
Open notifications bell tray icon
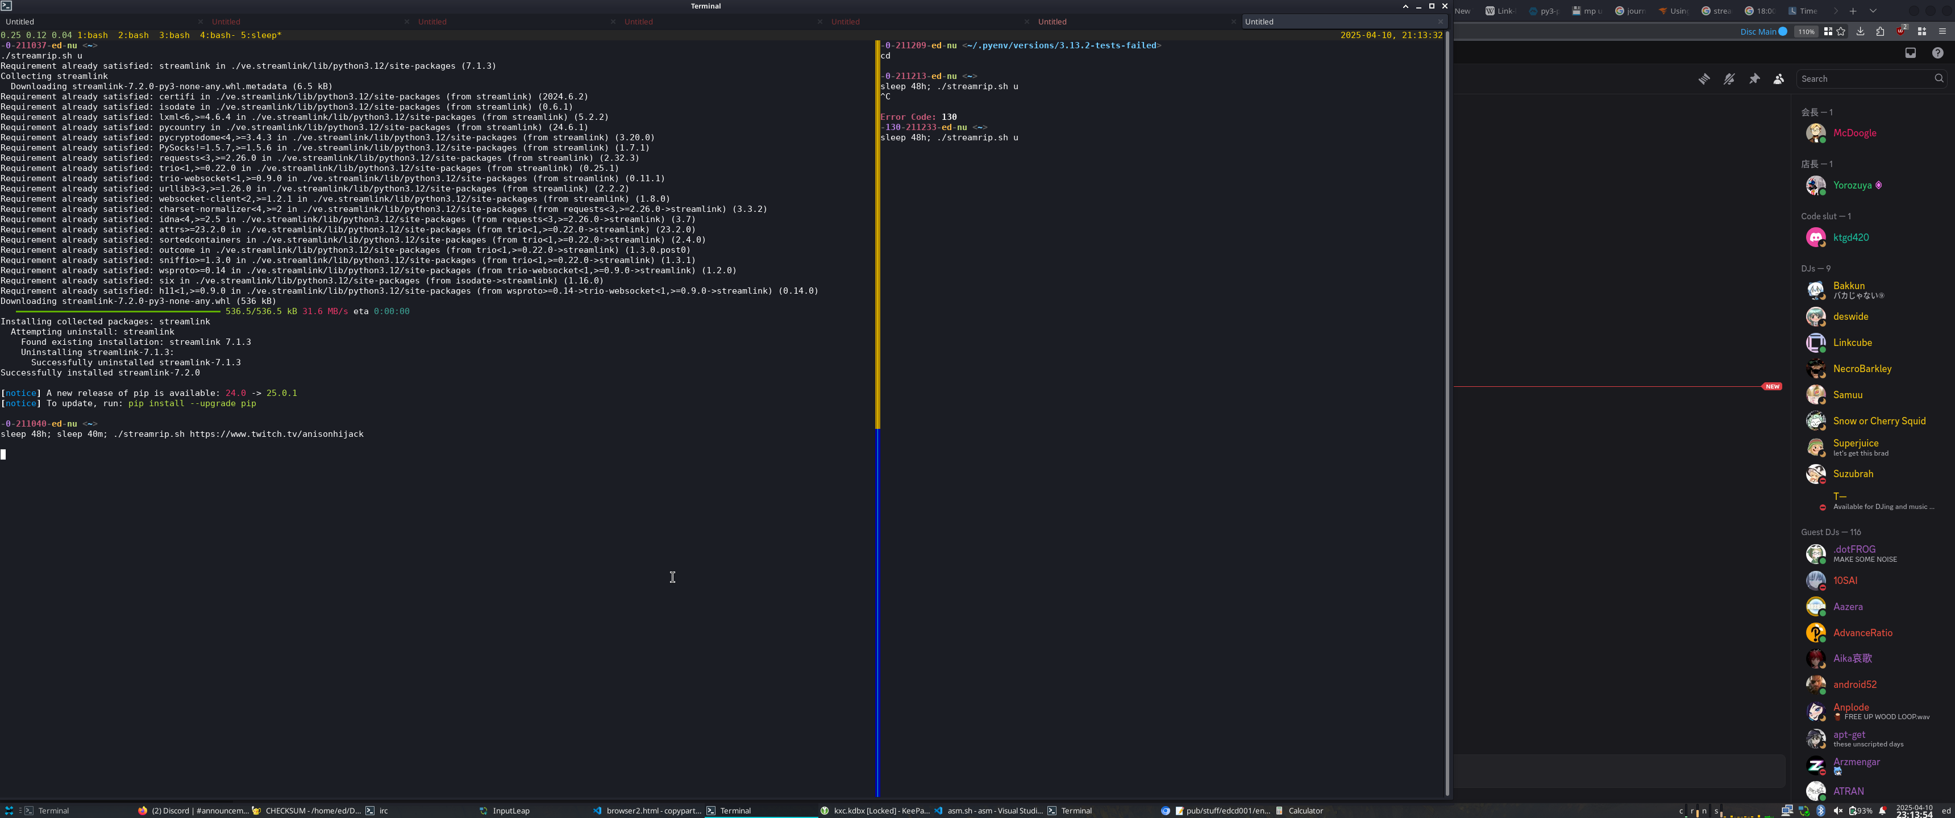(1882, 811)
